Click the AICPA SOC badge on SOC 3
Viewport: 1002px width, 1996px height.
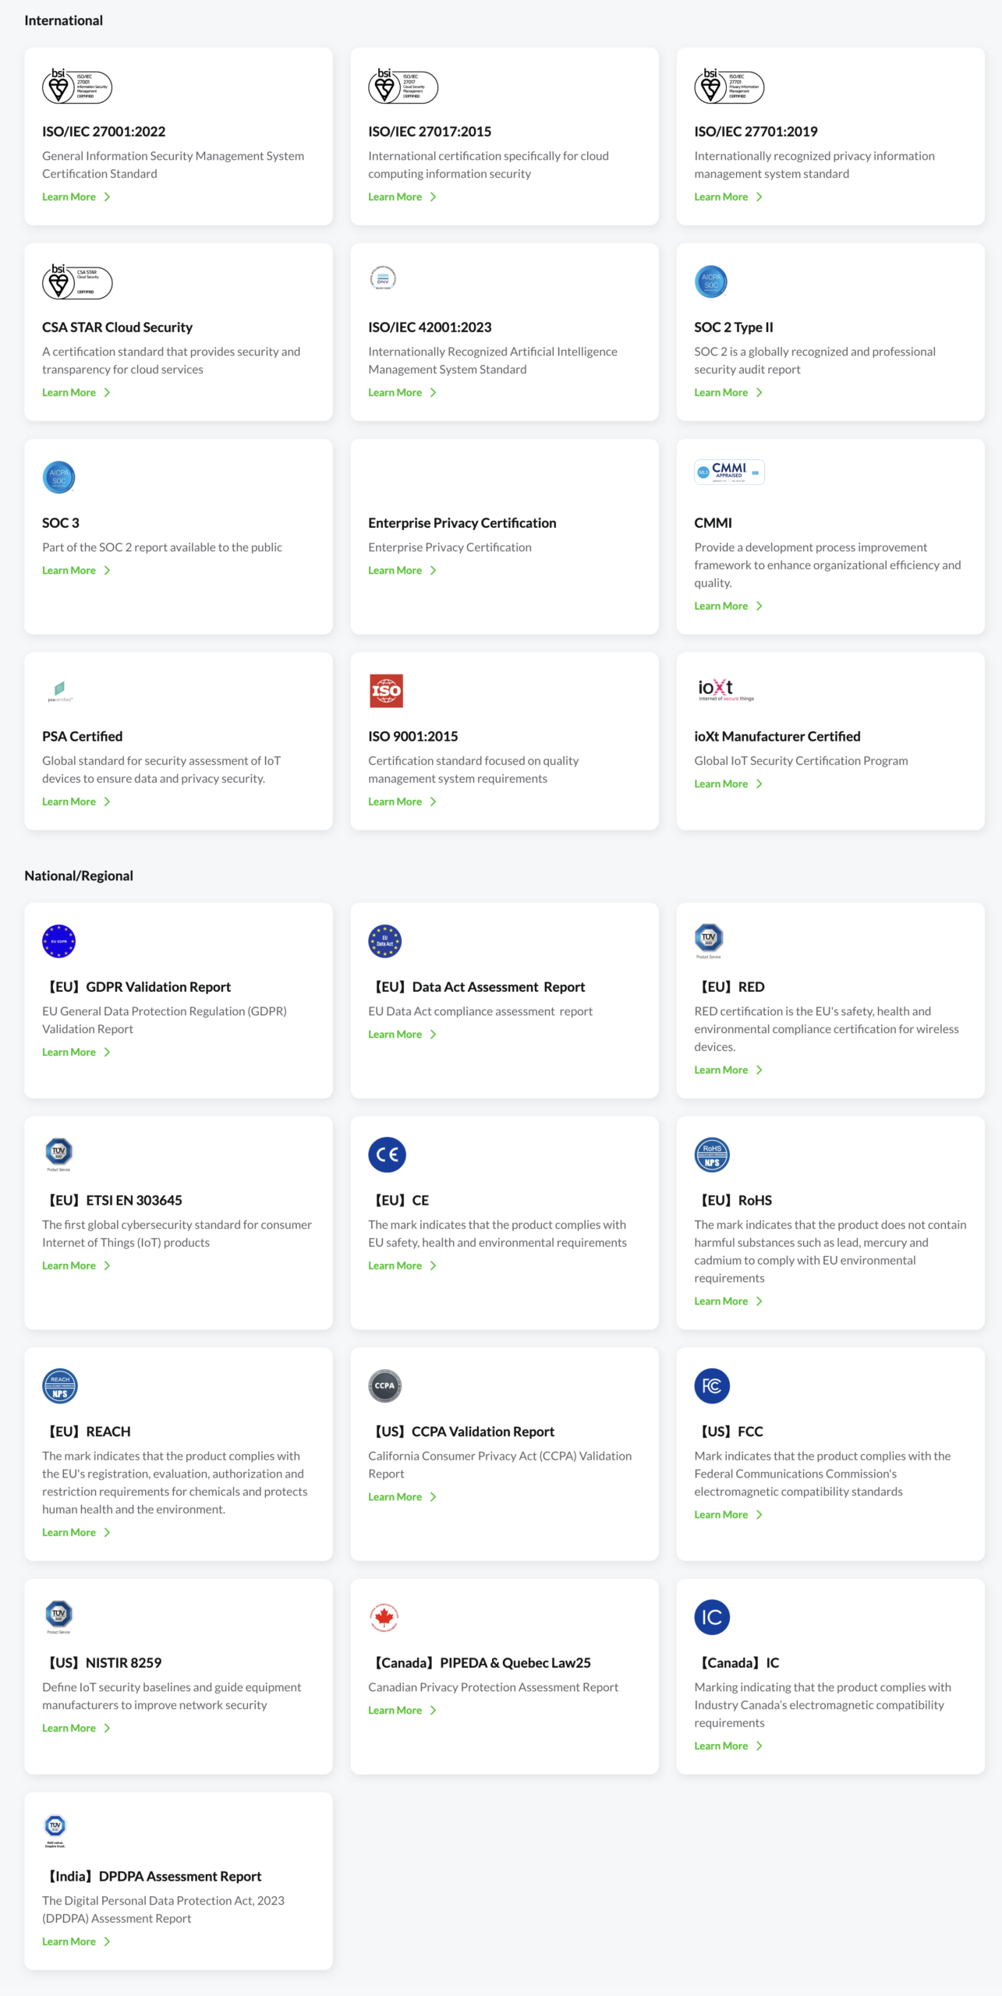point(58,477)
